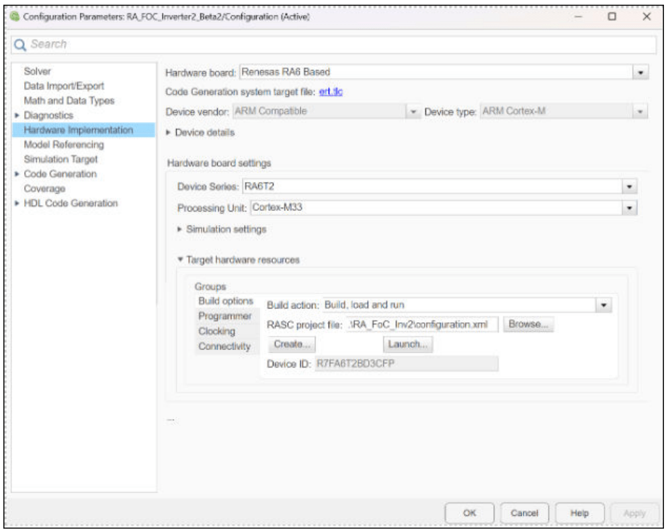This screenshot has width=668, height=530.
Task: Open the Build action dropdown
Action: coord(603,305)
